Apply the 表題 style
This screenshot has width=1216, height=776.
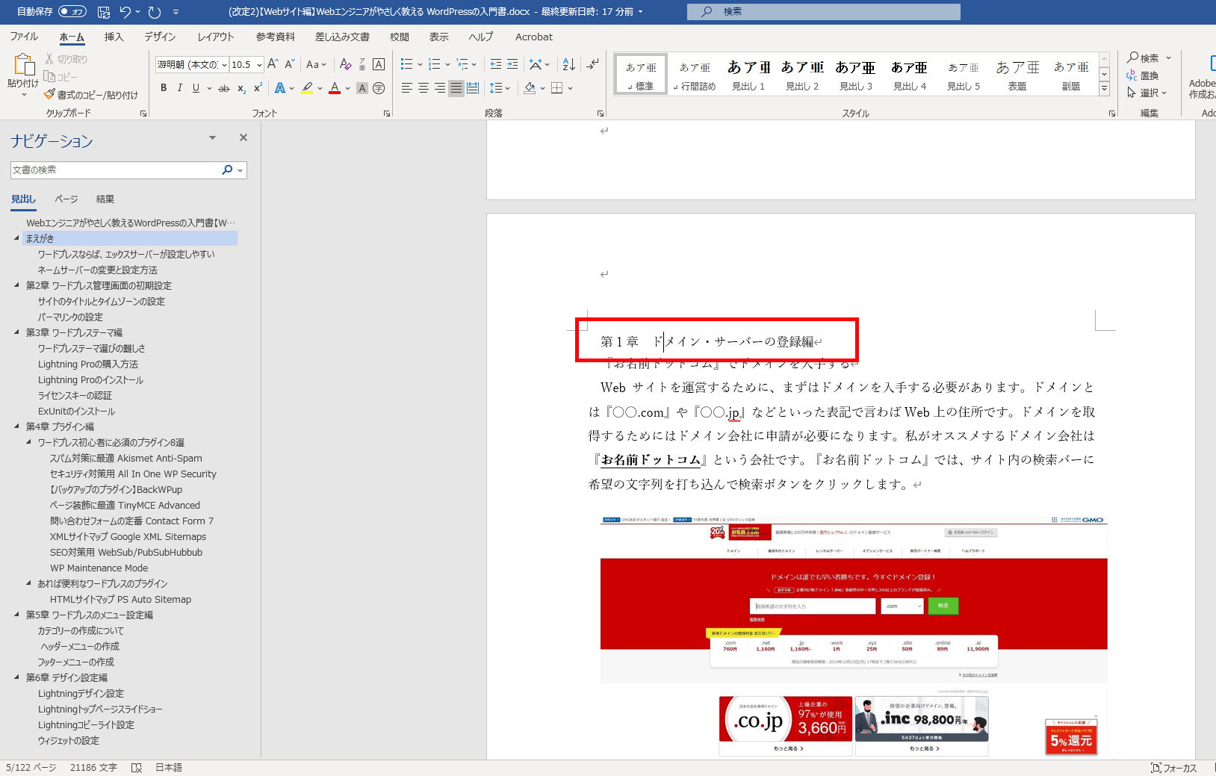tap(1017, 75)
